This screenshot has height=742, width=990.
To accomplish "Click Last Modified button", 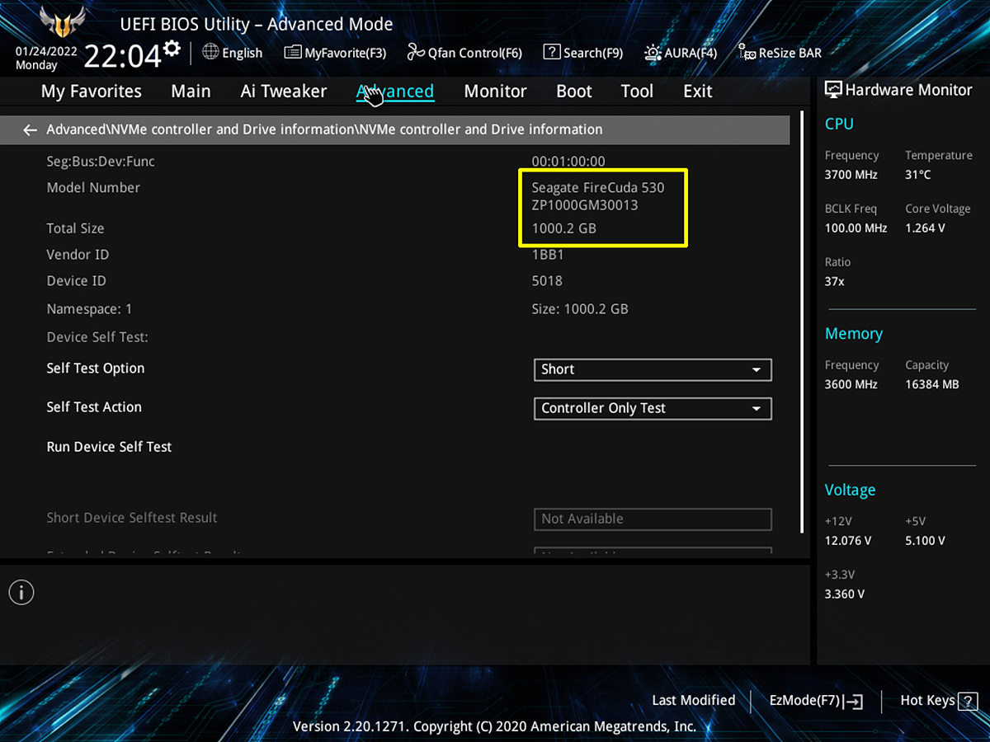I will point(693,700).
